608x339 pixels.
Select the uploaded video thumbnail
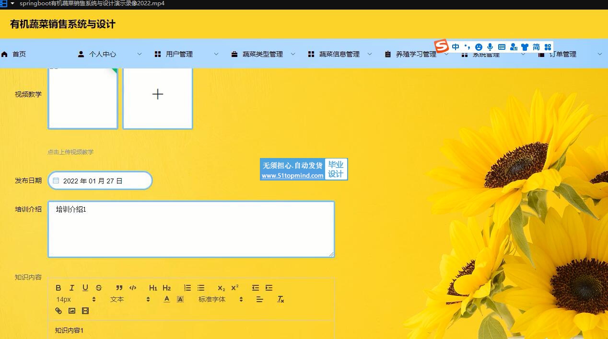[x=83, y=98]
